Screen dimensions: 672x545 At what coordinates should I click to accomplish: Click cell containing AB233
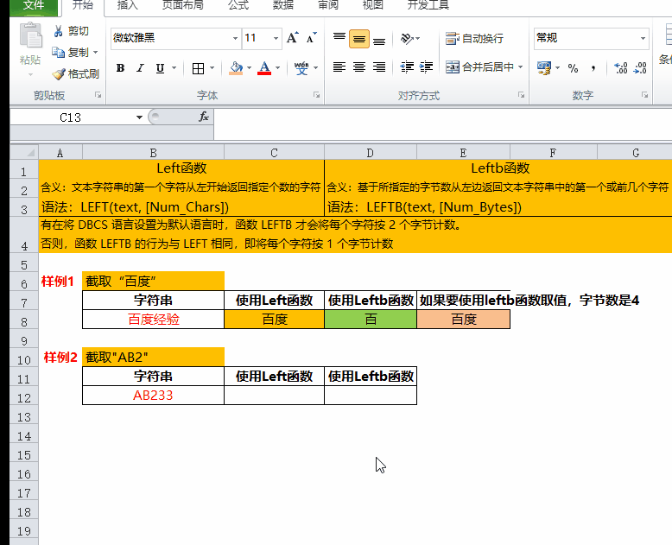click(x=153, y=395)
